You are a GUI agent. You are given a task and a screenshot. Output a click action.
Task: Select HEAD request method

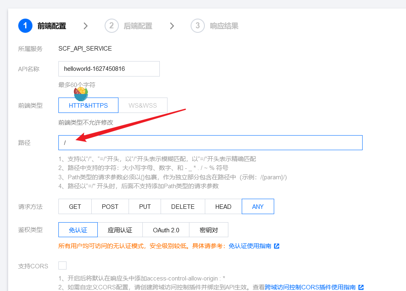point(223,206)
